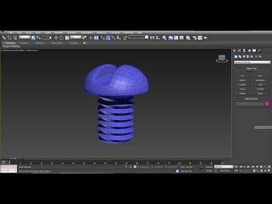
Task: Select the Lights category icon
Action: [244, 57]
